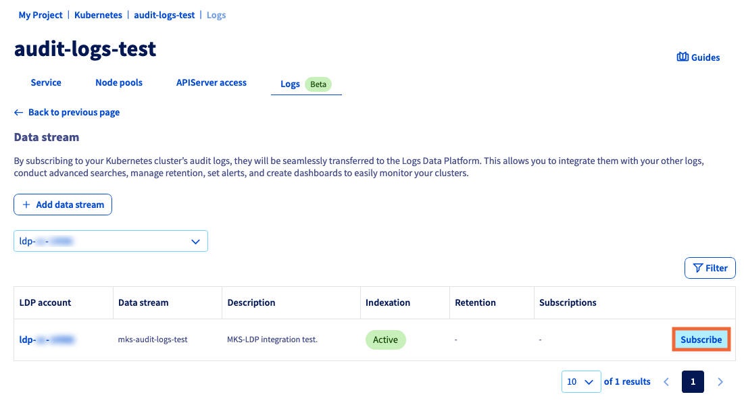744x405 pixels.
Task: Select page 1 in pagination
Action: pyautogui.click(x=693, y=381)
